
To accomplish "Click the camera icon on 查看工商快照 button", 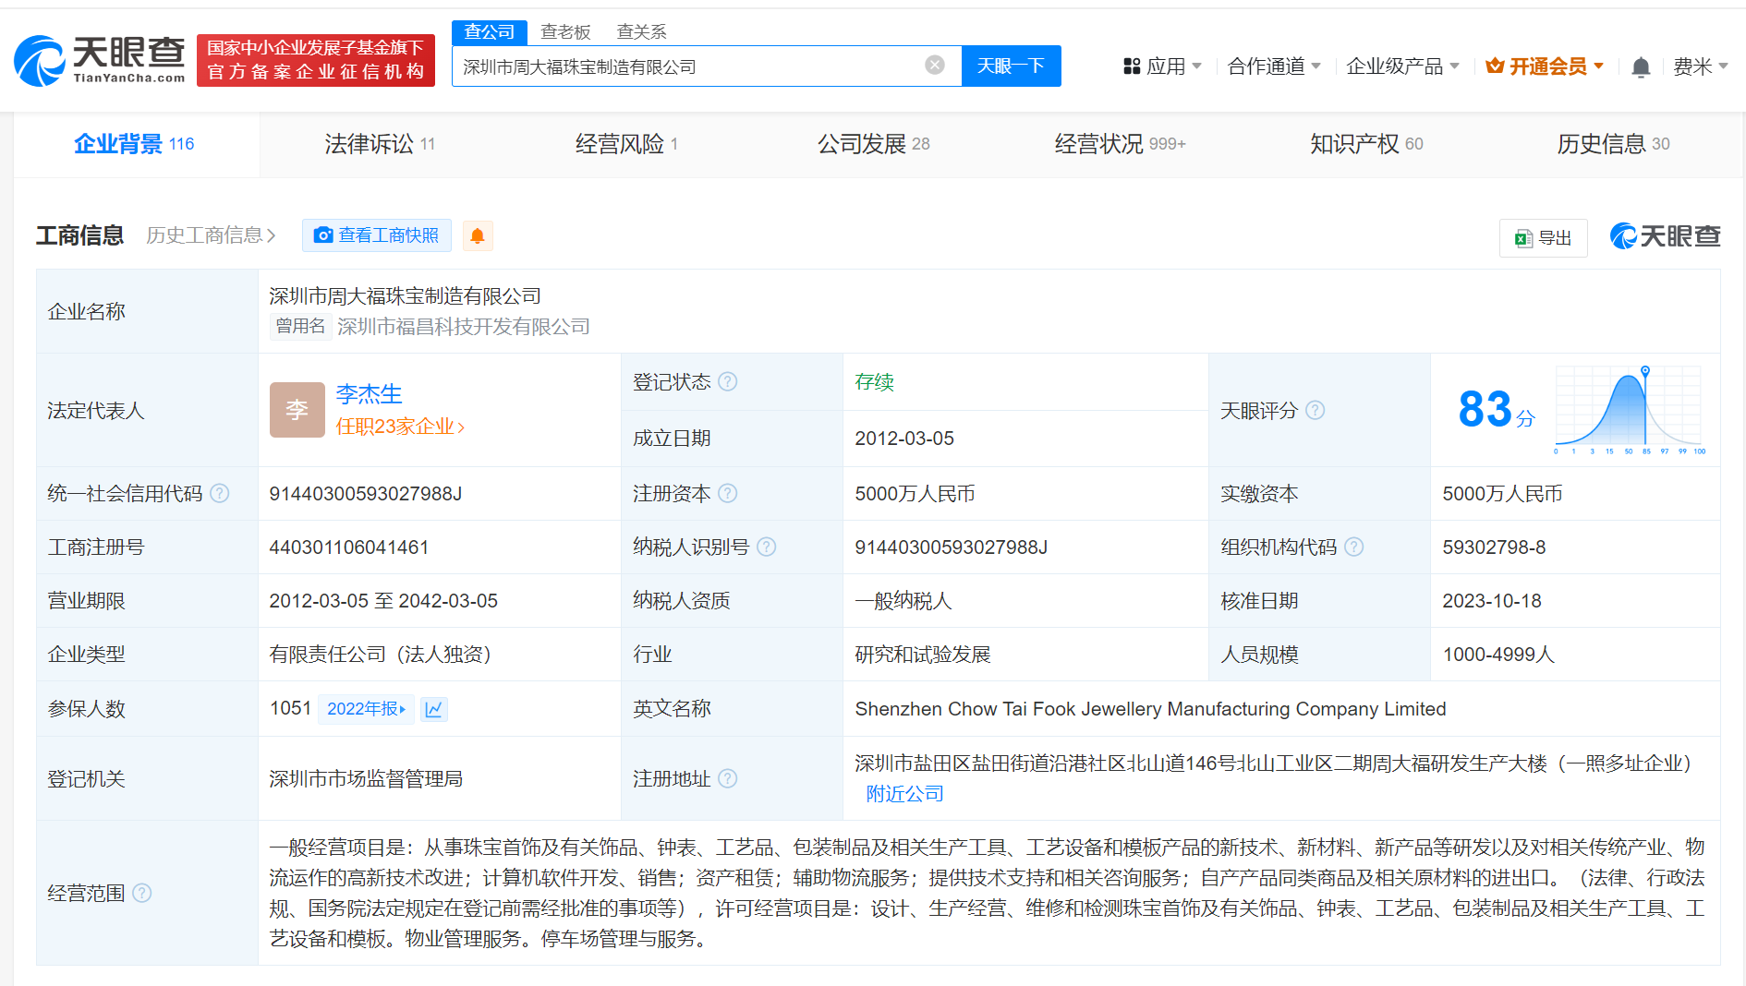I will coord(322,235).
